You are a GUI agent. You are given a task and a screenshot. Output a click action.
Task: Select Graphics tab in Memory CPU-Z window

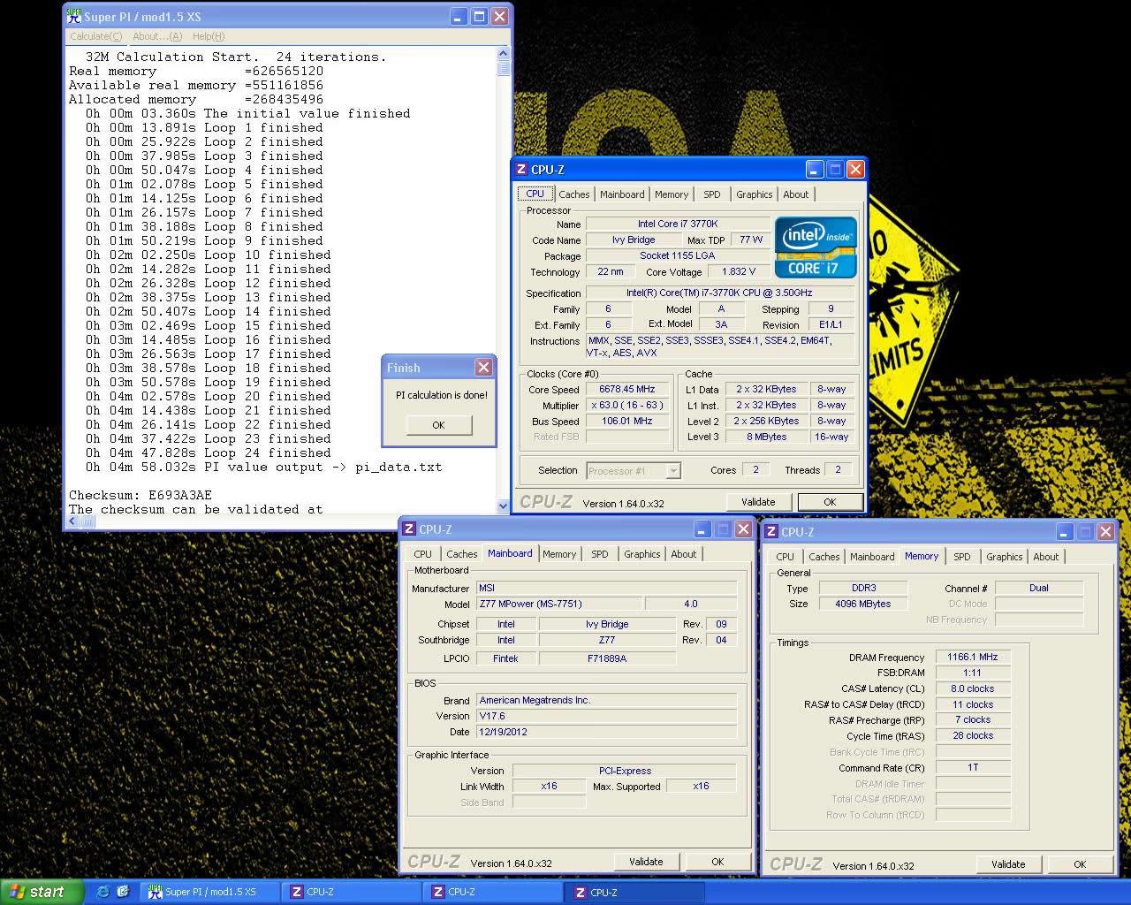pyautogui.click(x=1004, y=557)
